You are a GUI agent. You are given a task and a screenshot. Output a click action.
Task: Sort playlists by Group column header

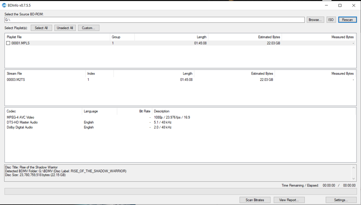coord(122,37)
